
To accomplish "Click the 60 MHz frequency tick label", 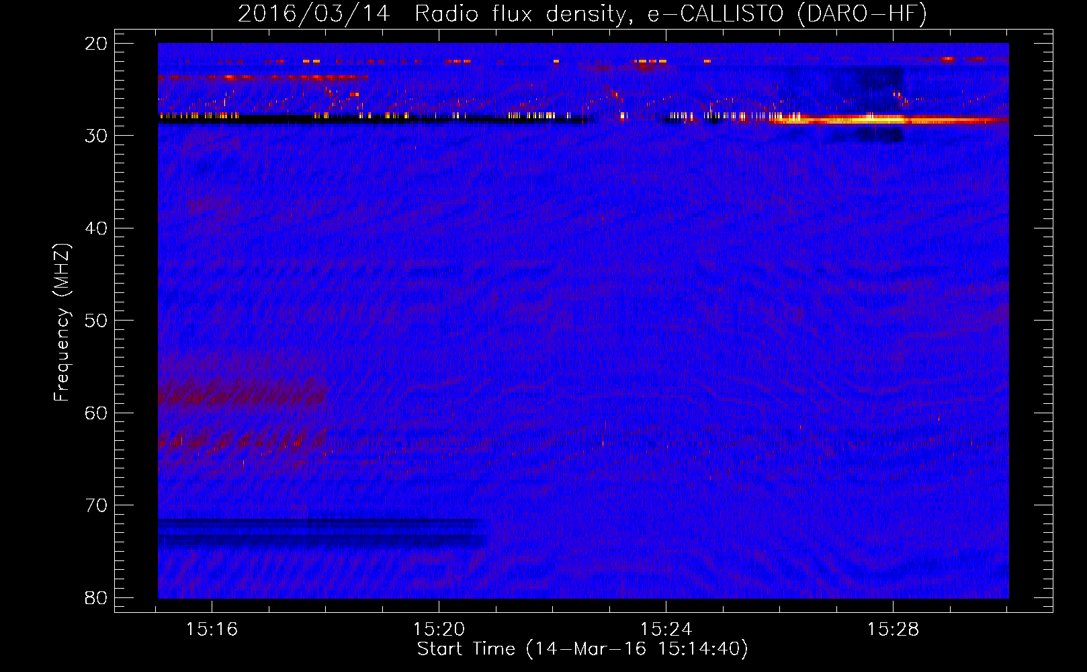I will [96, 413].
